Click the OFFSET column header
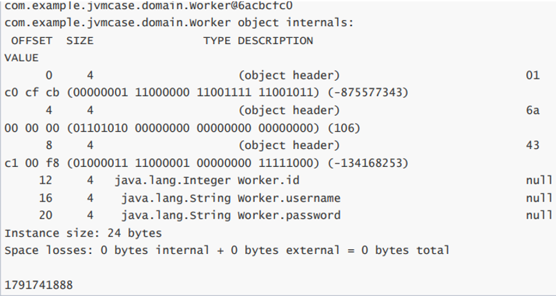Image resolution: width=556 pixels, height=296 pixels. (32, 41)
